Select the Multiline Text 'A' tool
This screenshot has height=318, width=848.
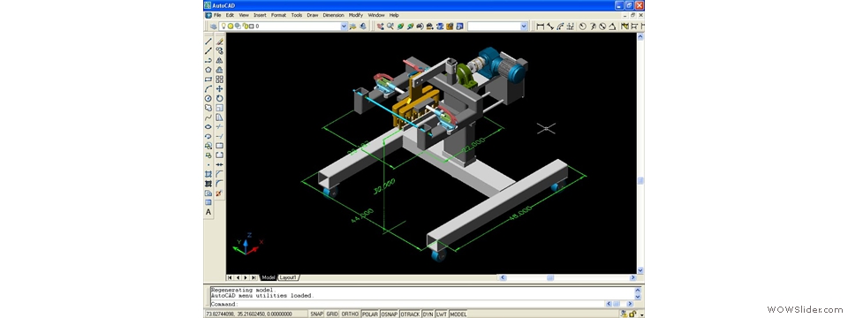coord(208,212)
